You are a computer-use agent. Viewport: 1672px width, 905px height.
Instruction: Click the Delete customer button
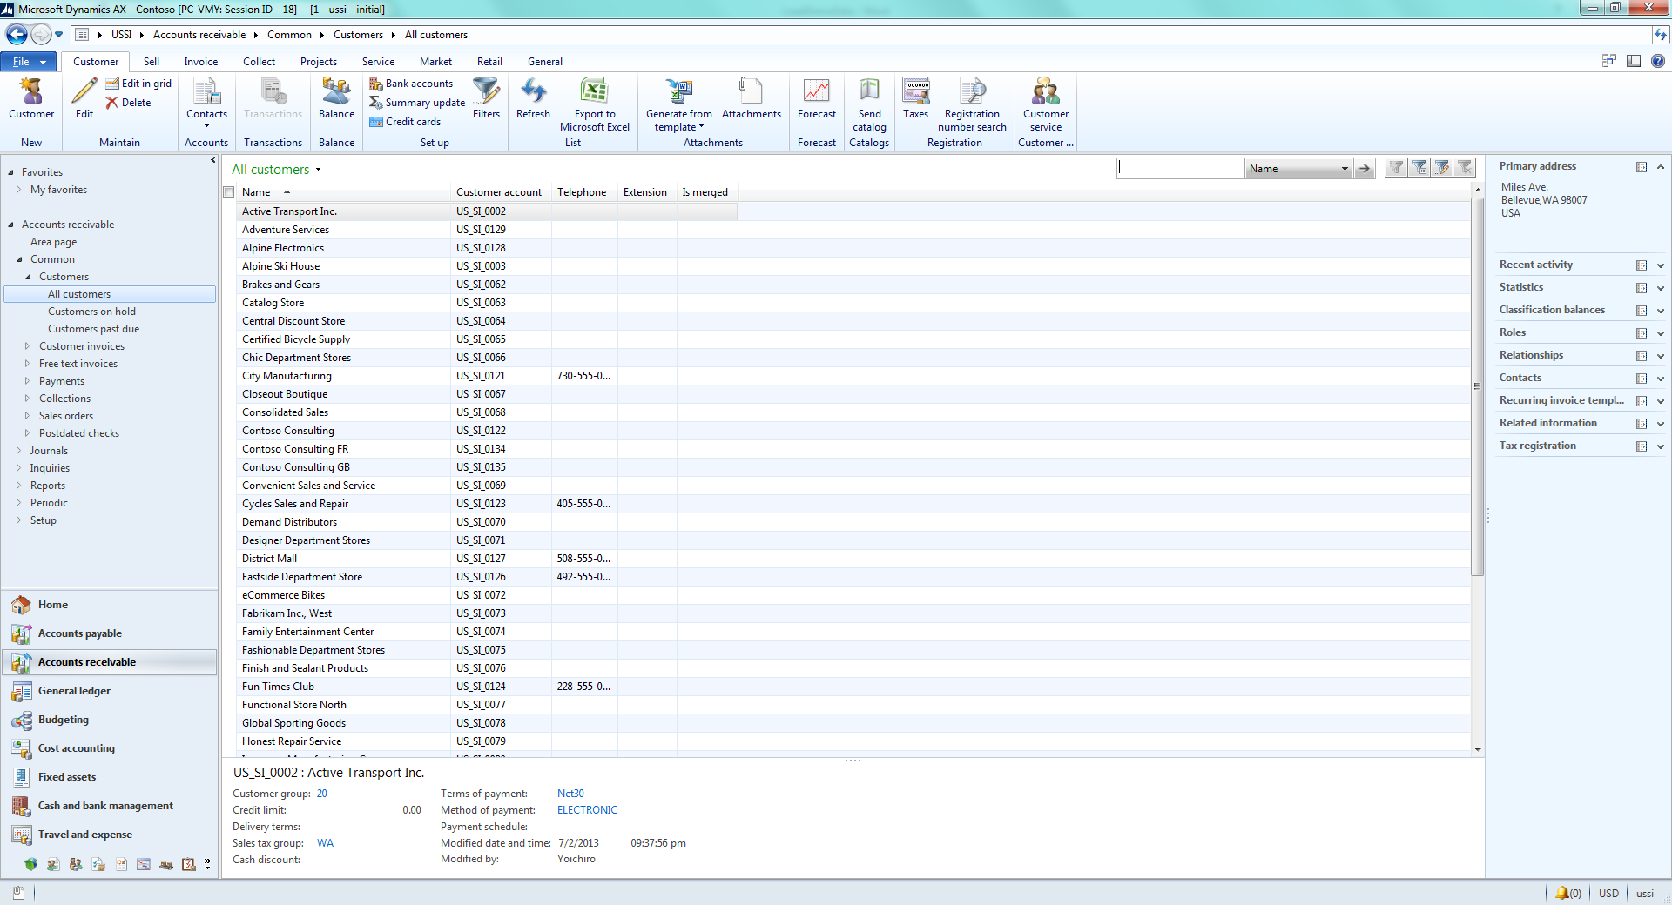(x=128, y=103)
